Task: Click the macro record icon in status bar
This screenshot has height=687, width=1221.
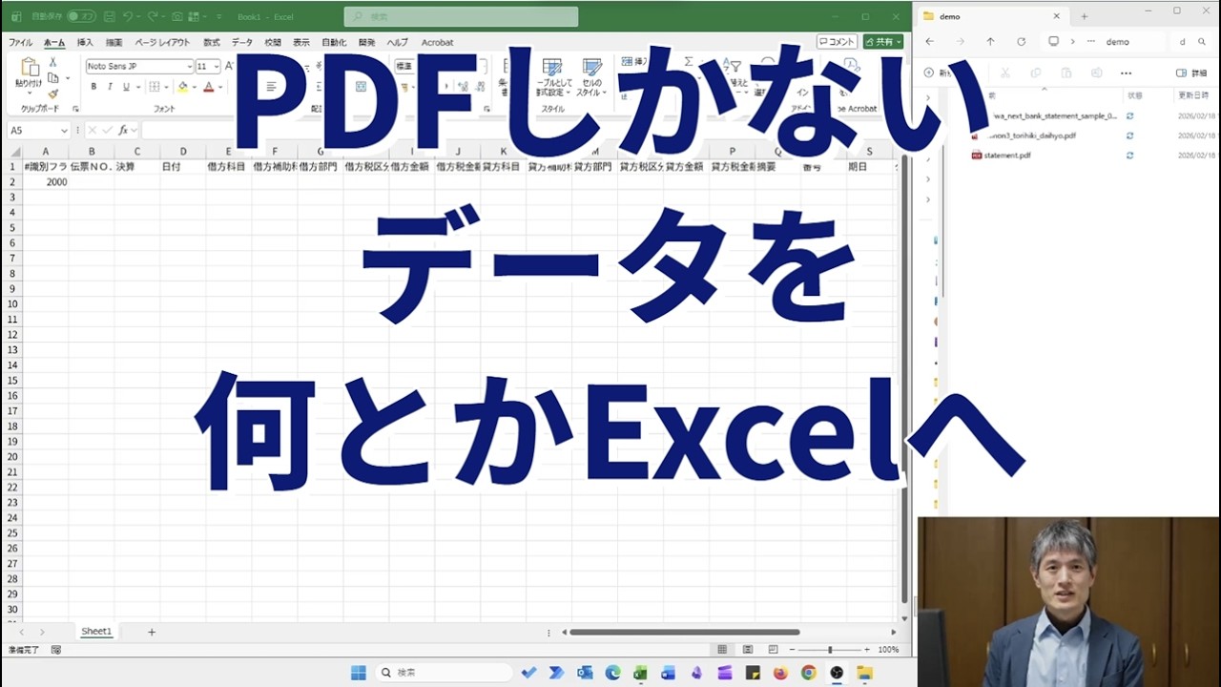Action: 56,650
